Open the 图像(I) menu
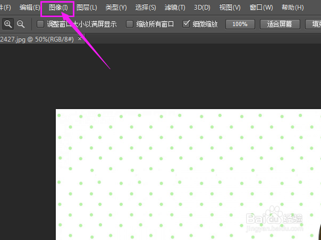Viewport: 321px width, 240px height. coord(58,7)
